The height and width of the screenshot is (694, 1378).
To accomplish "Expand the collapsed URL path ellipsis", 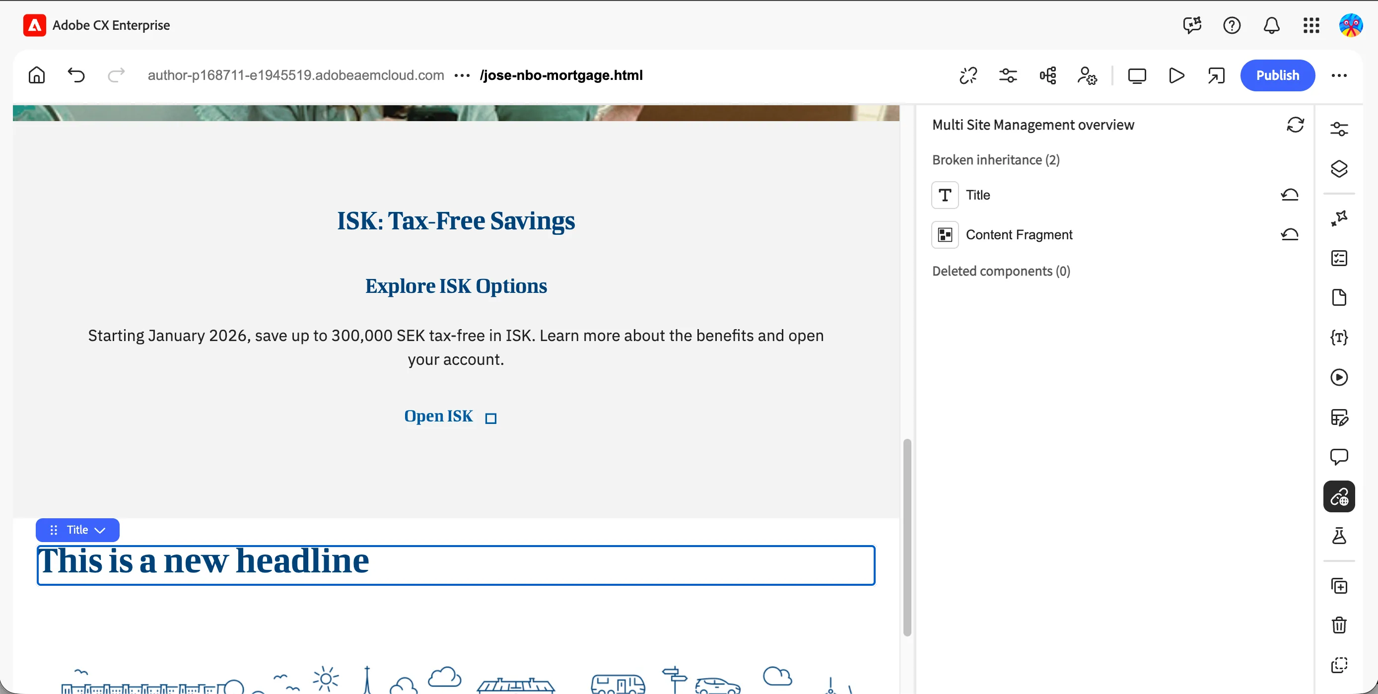I will [462, 75].
